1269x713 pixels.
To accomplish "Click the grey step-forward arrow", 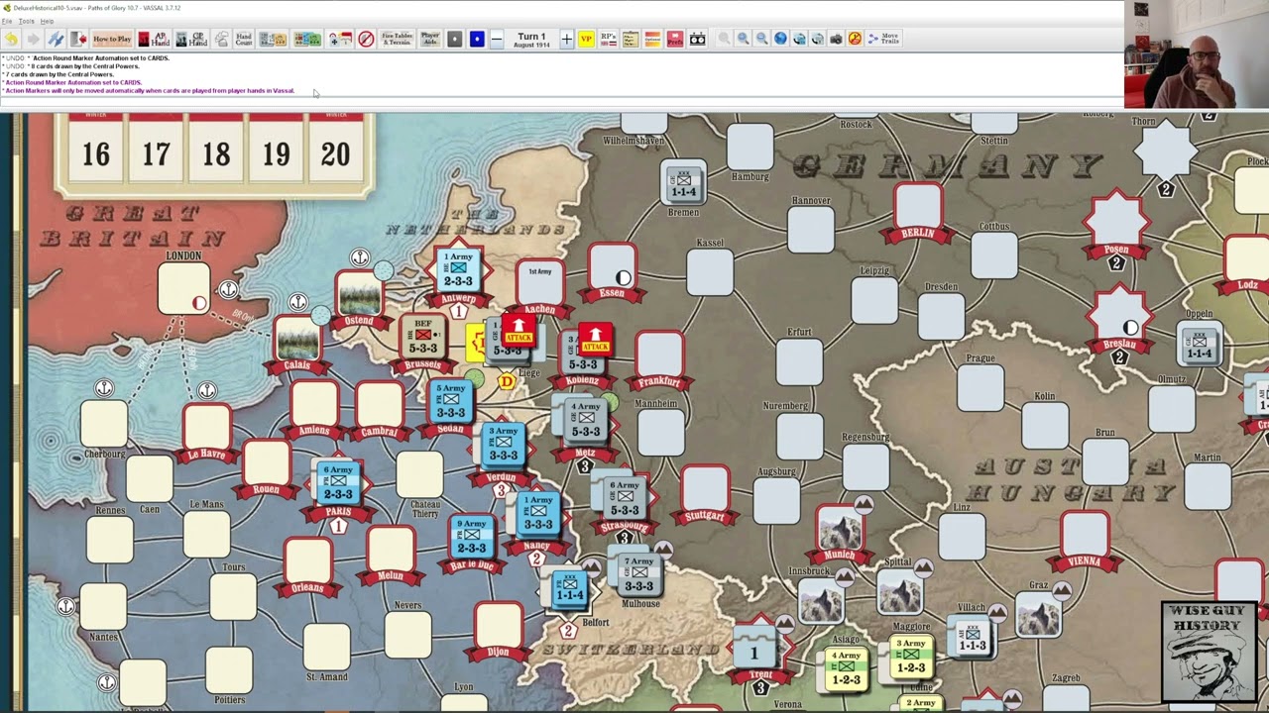I will [x=33, y=39].
